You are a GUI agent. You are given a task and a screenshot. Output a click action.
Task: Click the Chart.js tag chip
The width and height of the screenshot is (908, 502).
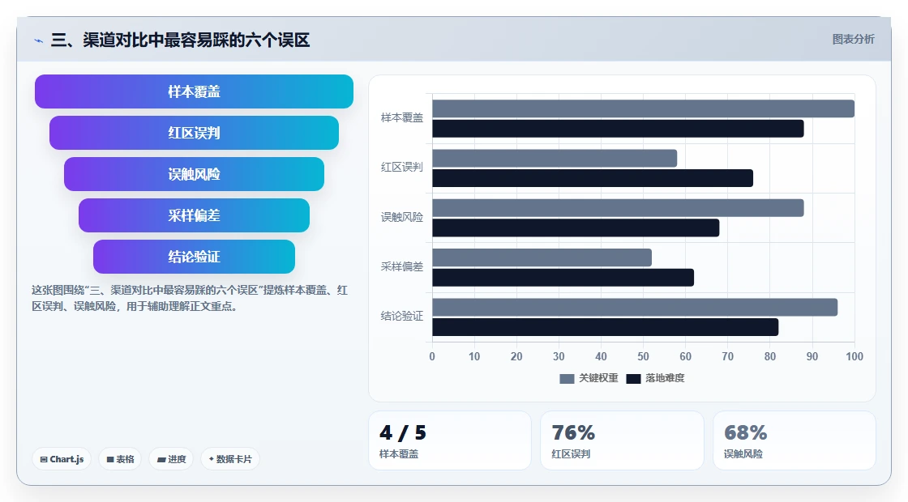(x=62, y=459)
